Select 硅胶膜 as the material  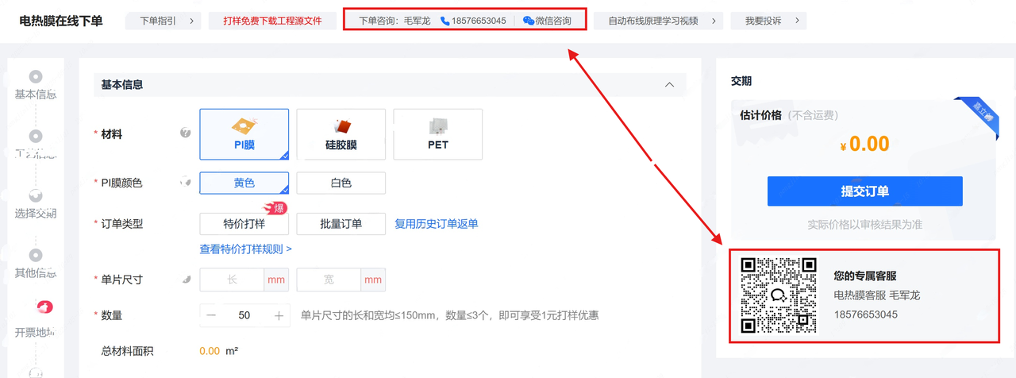(x=341, y=133)
